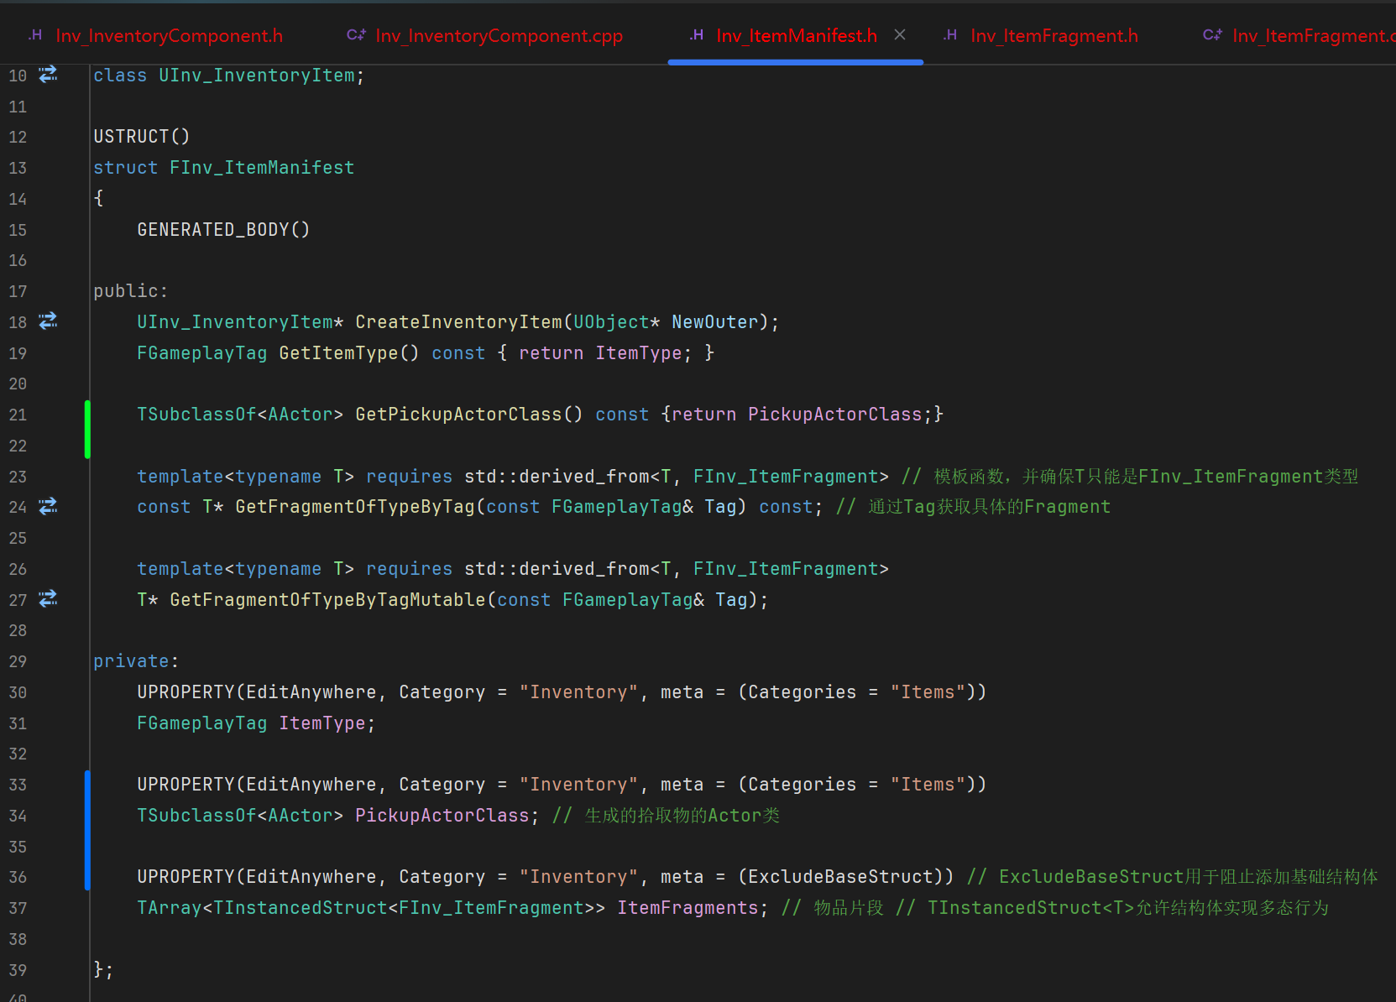Click the private: access specifier

coord(136,661)
